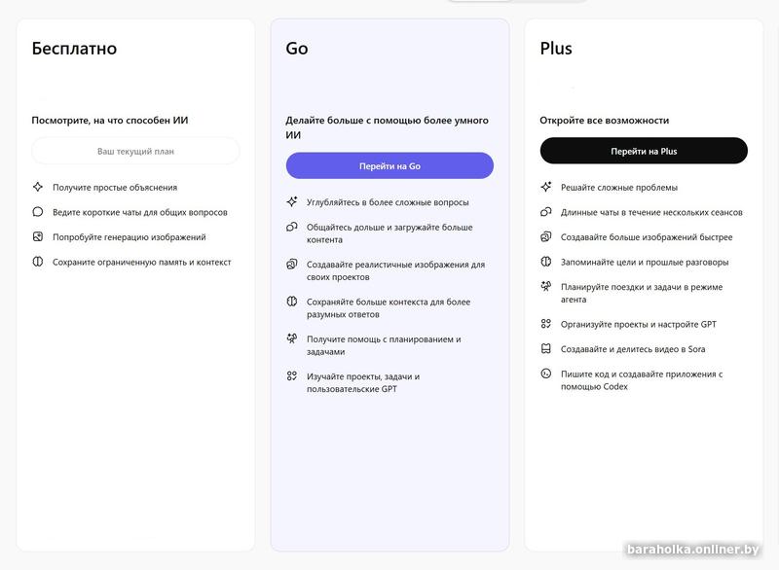Click the agent icon beside 'Получите помощь с планированием'
The image size is (779, 570).
291,338
